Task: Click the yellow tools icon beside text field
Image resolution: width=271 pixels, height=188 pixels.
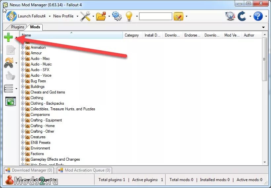Action: click(x=178, y=16)
